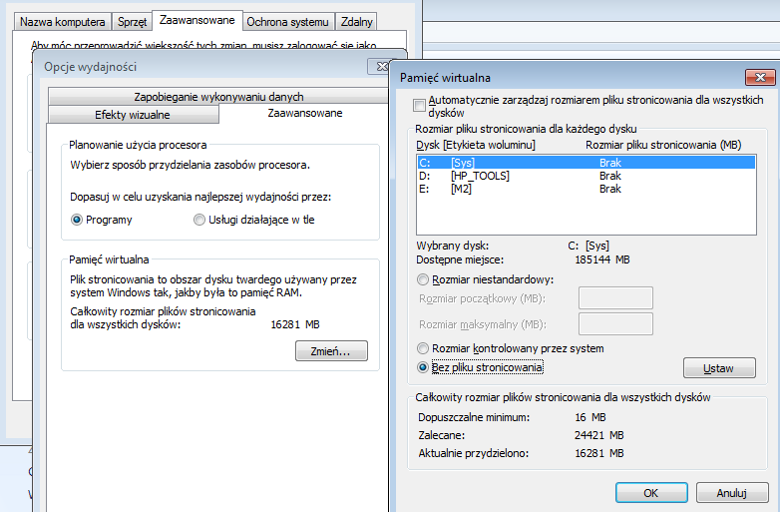Click the Ustaw button

click(x=719, y=368)
